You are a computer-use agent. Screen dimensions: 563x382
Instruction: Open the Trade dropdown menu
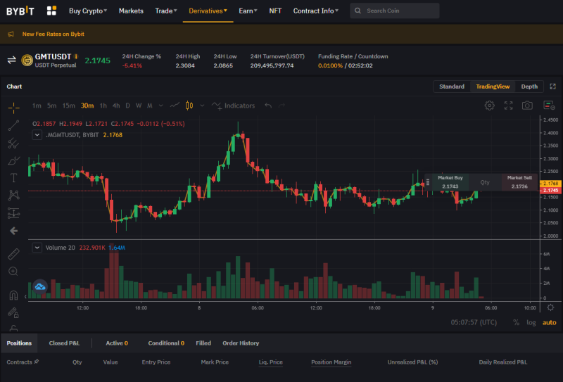[x=166, y=11]
